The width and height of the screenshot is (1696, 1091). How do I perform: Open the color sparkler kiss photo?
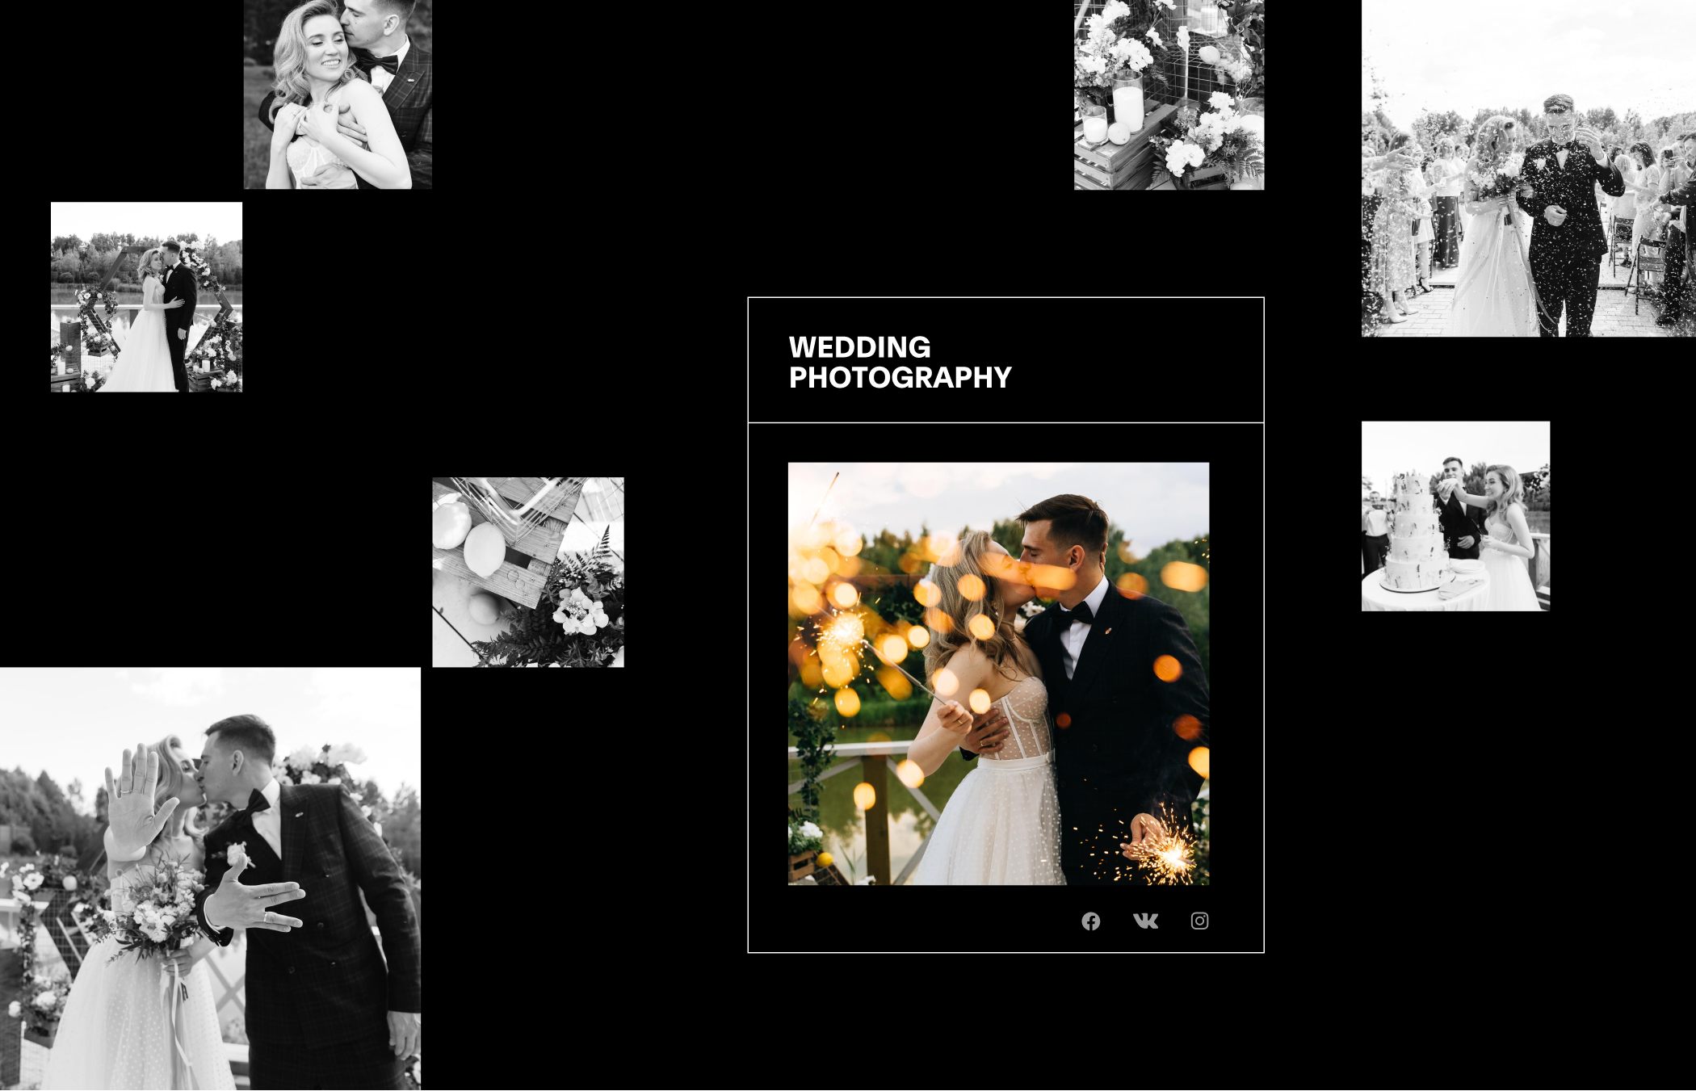click(998, 673)
